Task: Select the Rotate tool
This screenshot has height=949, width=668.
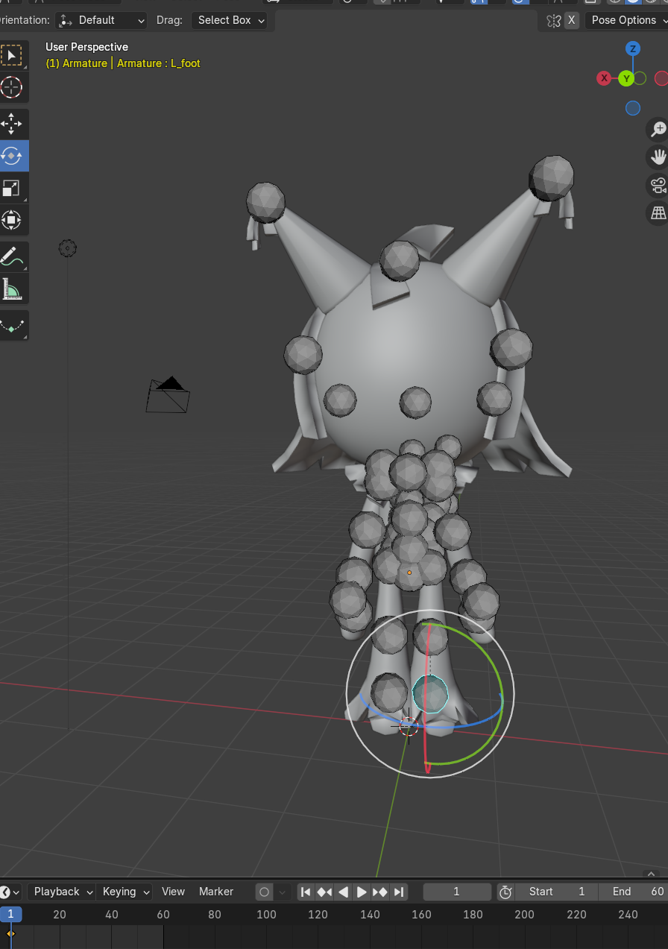Action: (11, 156)
